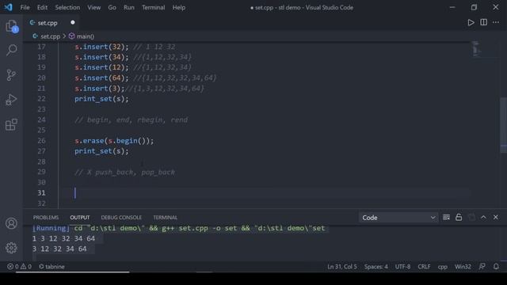This screenshot has height=285, width=507.
Task: Open the feedback icon in the status bar
Action: point(482,267)
